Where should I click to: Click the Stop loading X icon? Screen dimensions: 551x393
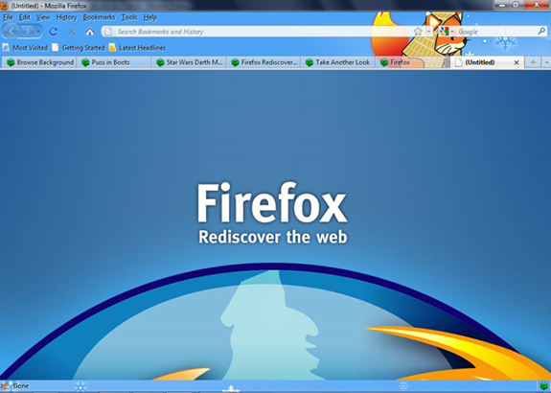71,32
